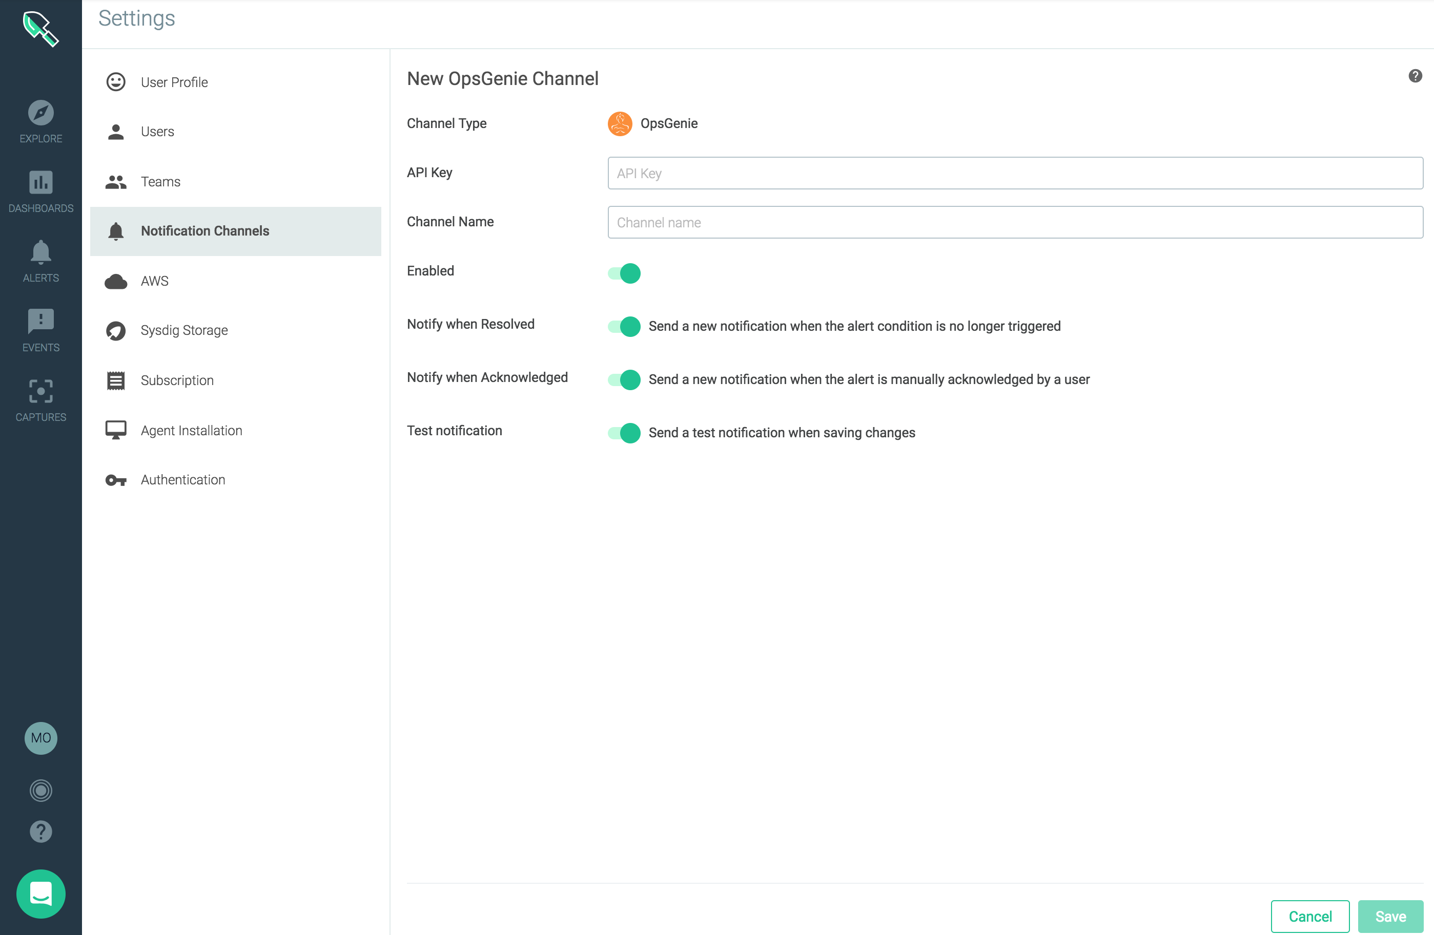
Task: Open the Teams settings section
Action: tap(160, 182)
